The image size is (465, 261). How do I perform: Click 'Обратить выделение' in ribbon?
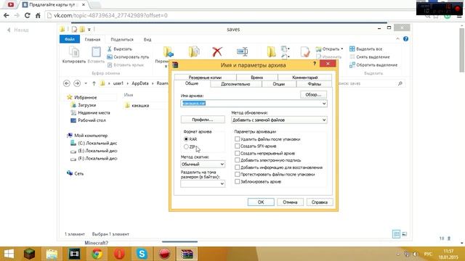373,65
